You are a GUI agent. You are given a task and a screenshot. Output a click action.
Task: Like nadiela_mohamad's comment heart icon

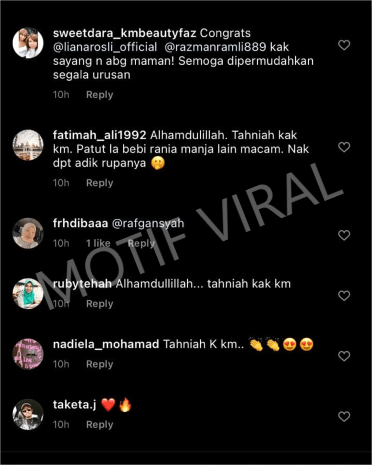(344, 356)
